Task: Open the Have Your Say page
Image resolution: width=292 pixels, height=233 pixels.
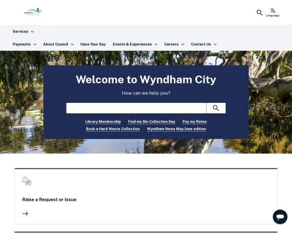Action: coord(93,44)
